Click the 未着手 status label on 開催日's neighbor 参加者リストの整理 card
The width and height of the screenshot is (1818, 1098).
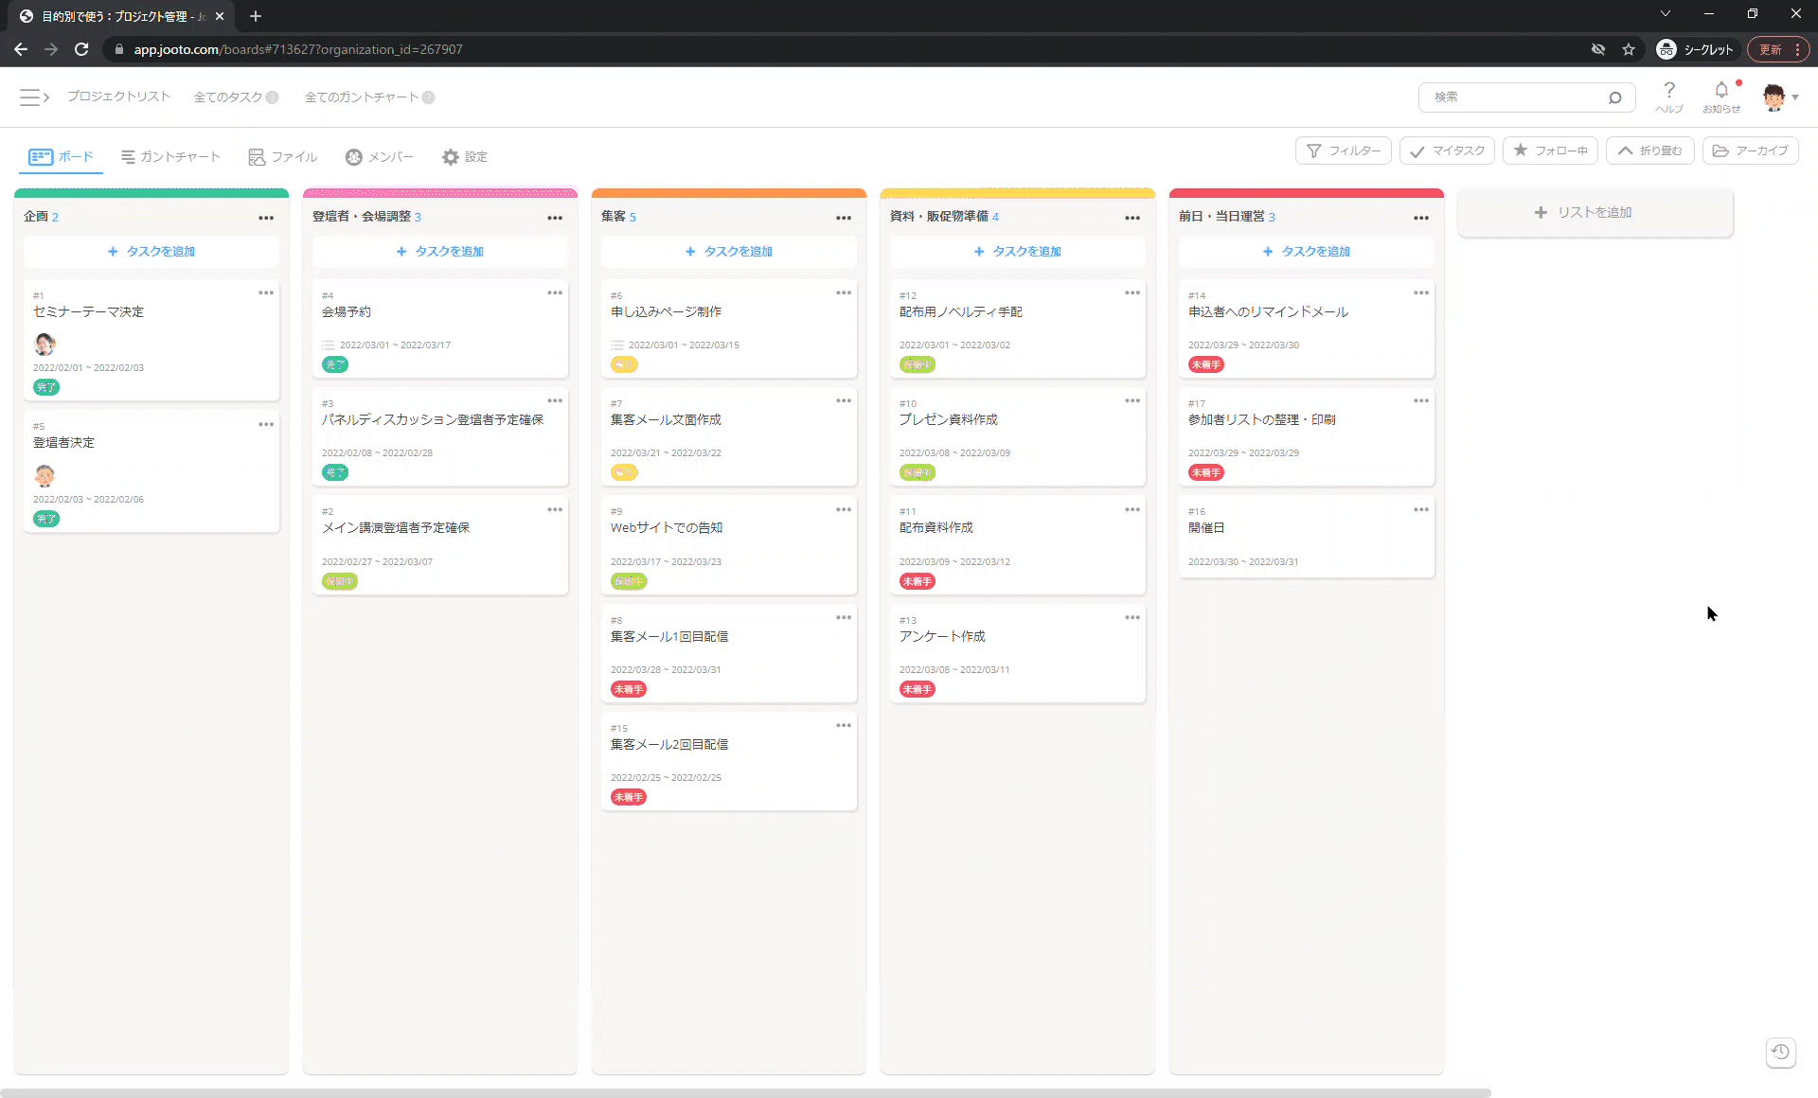[1205, 472]
